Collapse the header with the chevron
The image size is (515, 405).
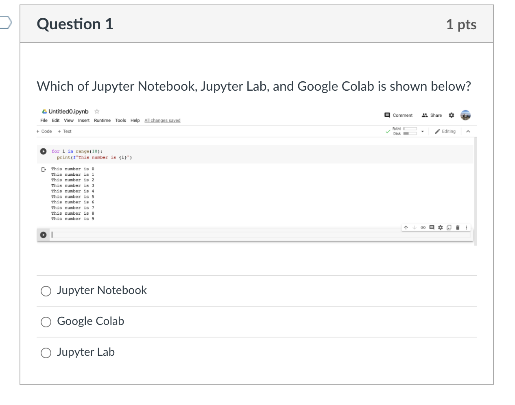(468, 131)
